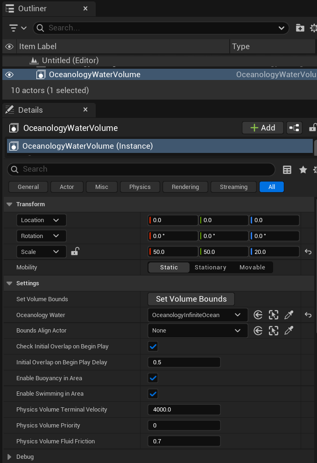The image size is (317, 463).
Task: Click the eyedropper to pick Oceanology Water actor
Action: click(x=289, y=315)
